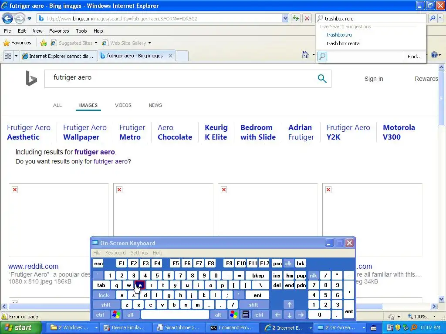Expand the Web Slice Gallery dropdown
The width and height of the screenshot is (446, 334).
150,43
